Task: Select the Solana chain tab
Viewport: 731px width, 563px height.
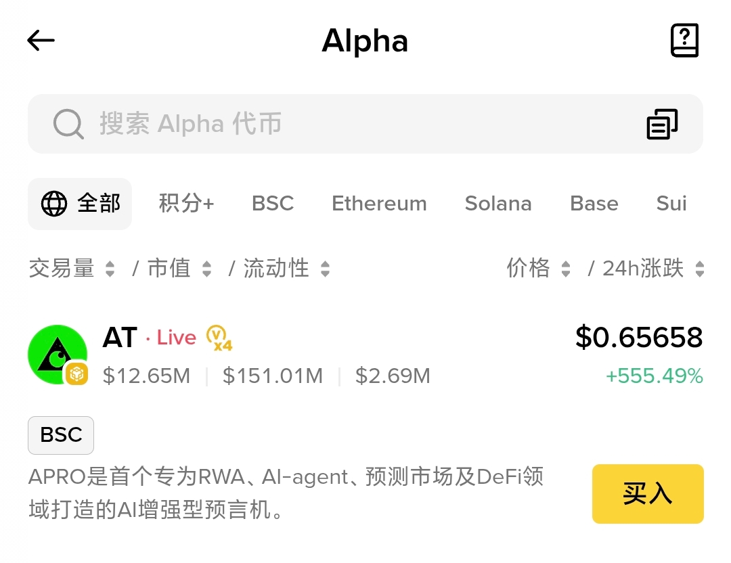Action: tap(498, 204)
